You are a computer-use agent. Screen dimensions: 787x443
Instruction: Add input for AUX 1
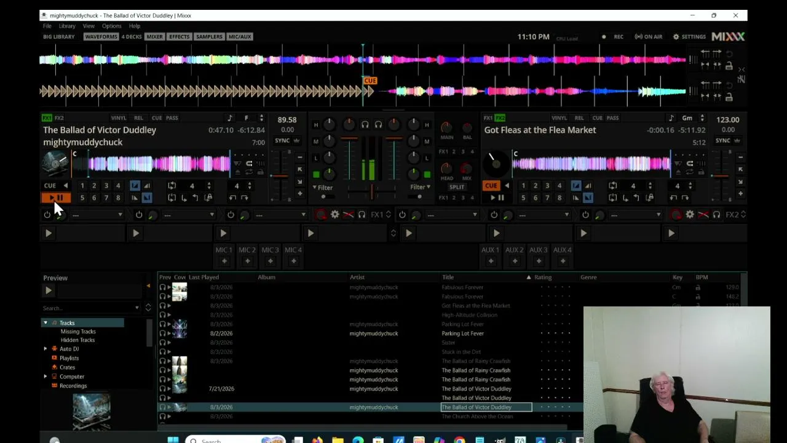pos(490,261)
